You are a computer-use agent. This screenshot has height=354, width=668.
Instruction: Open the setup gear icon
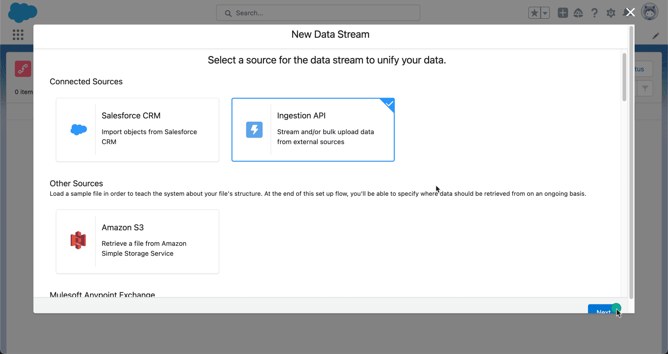coord(611,13)
